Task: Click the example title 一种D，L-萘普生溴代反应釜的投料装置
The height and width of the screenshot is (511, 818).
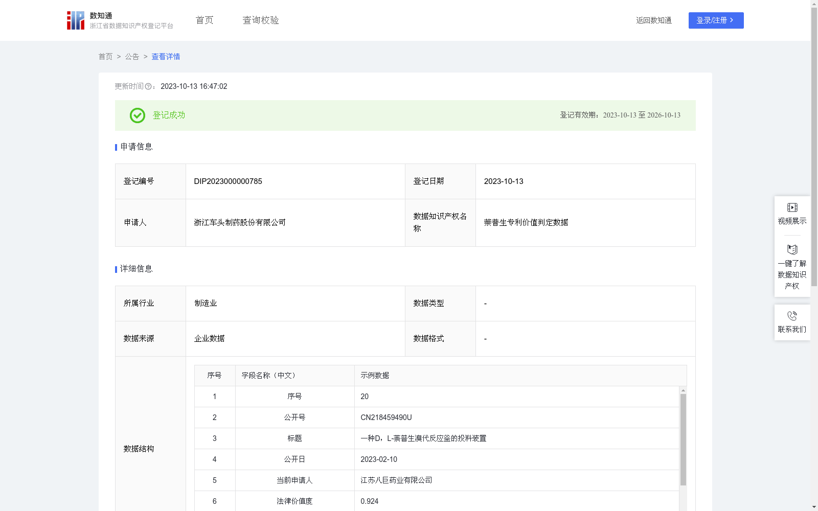Action: [x=423, y=438]
